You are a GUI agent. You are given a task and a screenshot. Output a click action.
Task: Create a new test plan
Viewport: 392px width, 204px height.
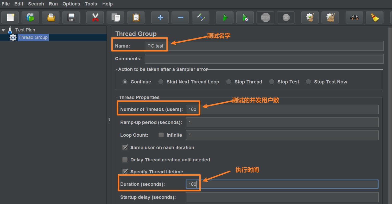point(10,17)
